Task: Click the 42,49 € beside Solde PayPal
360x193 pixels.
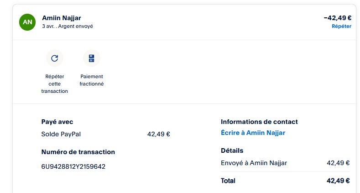Action: click(x=158, y=134)
